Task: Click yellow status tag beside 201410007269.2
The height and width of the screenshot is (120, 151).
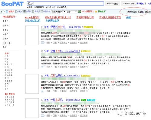Action: [x=88, y=27]
